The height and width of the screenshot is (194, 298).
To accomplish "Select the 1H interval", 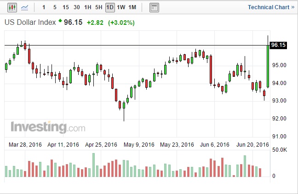I will coord(88,7).
